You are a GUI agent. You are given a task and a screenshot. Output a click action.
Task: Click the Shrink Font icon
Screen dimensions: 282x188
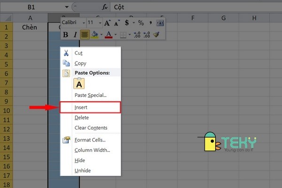tap(117, 23)
